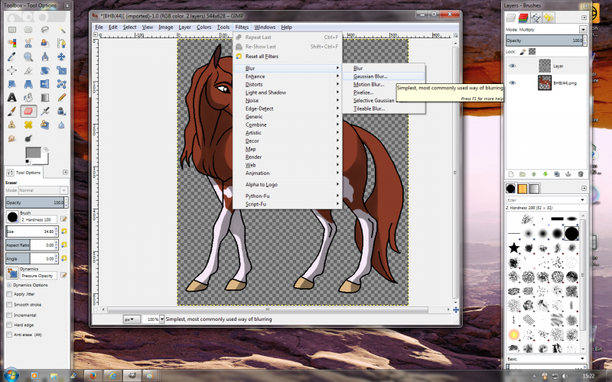Screen dimensions: 612x382
Task: Click the Motion Blur menu entry
Action: [369, 84]
